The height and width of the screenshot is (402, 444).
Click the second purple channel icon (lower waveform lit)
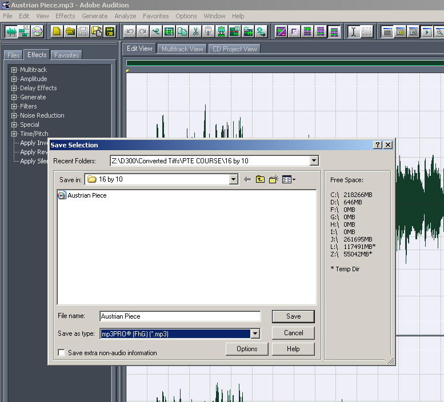tap(321, 31)
